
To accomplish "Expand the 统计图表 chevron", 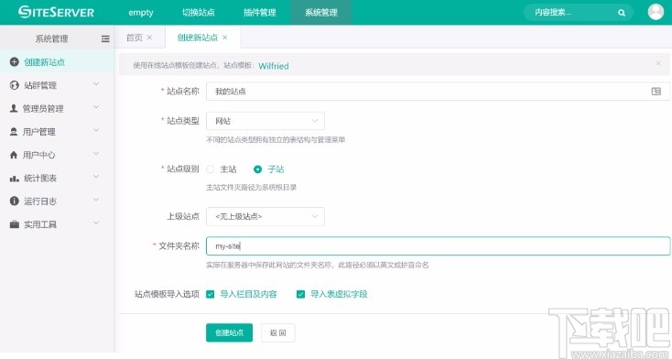I will (x=96, y=177).
